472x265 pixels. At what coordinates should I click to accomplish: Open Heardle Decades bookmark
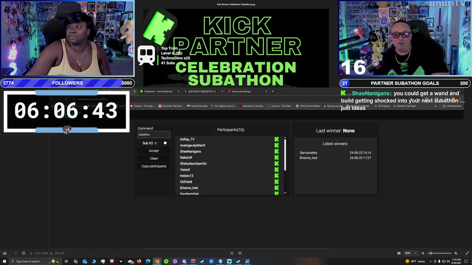click(x=197, y=106)
